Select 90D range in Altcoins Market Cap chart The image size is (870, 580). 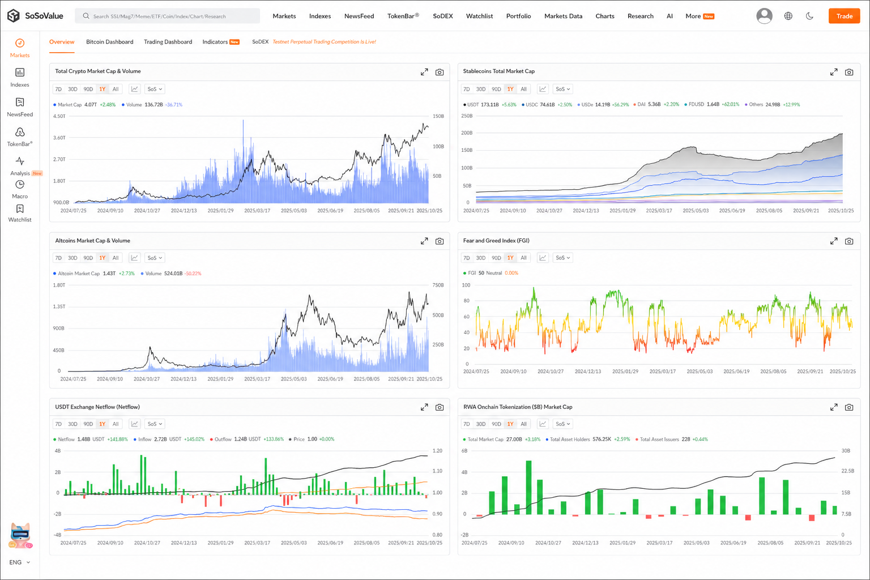88,258
